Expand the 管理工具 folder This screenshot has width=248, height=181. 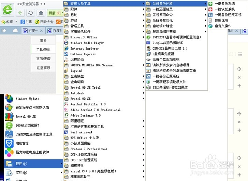click(104, 26)
